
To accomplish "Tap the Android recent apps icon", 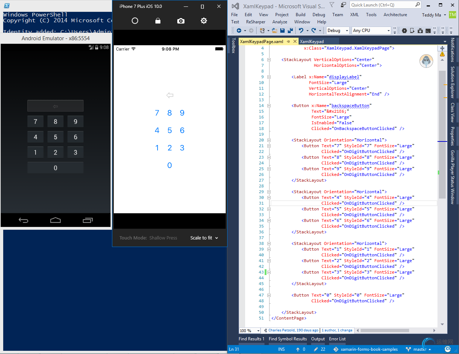I will coord(88,220).
